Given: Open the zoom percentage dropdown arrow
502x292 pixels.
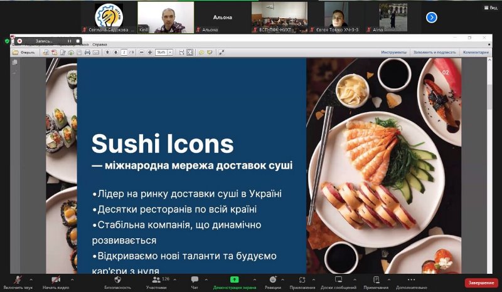Looking at the screenshot, I should [170, 53].
